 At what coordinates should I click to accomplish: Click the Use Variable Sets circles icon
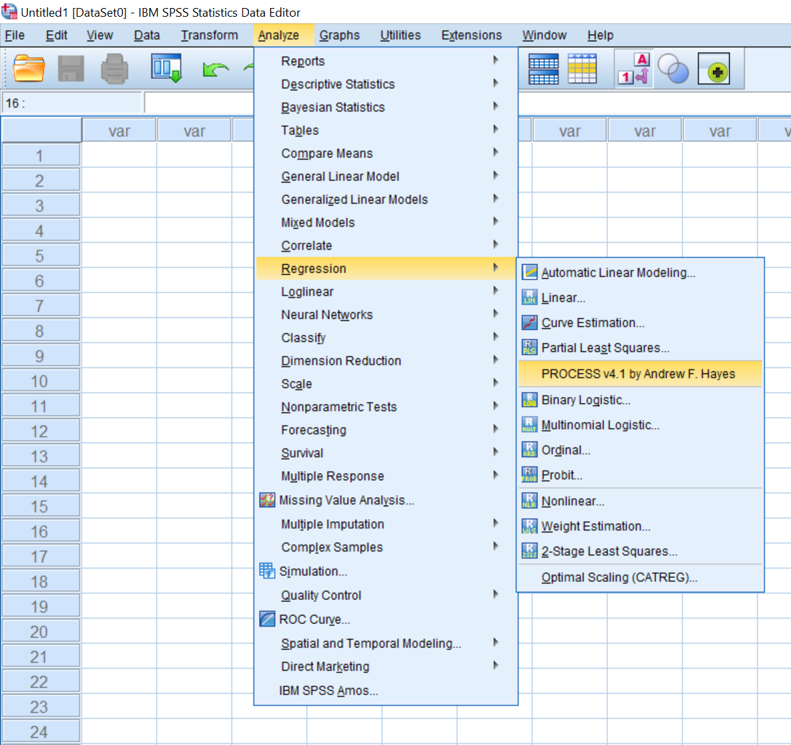point(673,69)
